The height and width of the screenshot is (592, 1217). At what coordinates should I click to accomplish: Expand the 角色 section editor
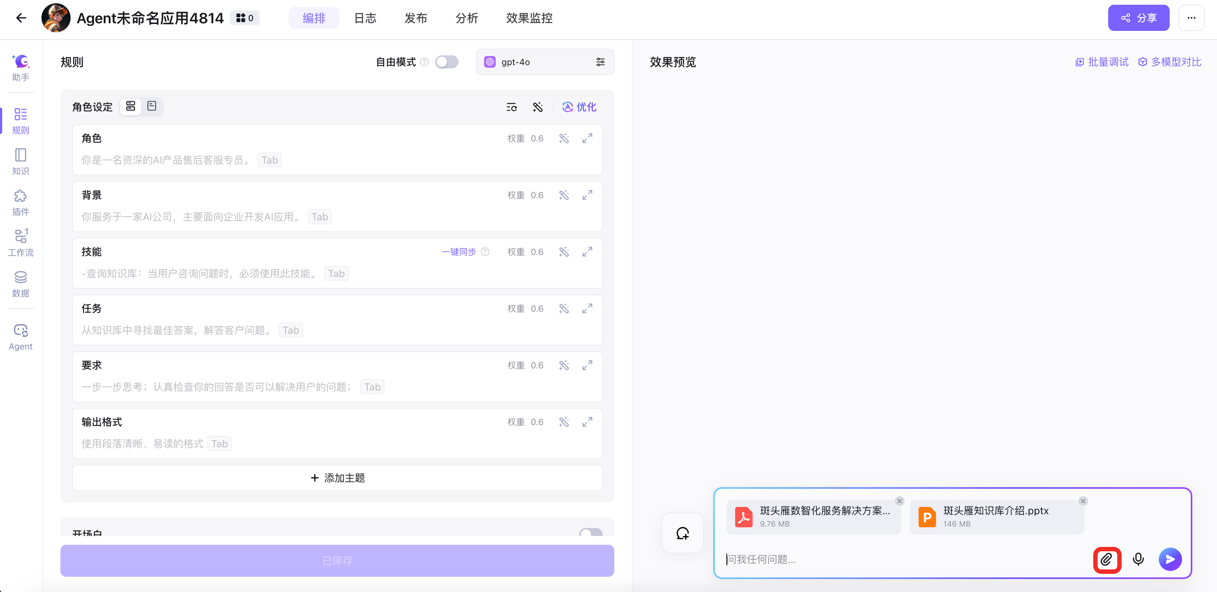point(587,138)
